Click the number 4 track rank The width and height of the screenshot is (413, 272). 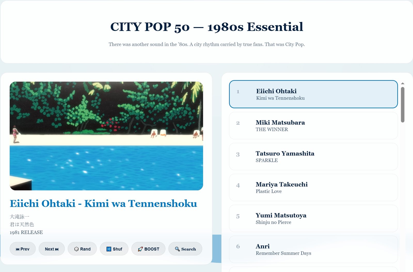[238, 185]
